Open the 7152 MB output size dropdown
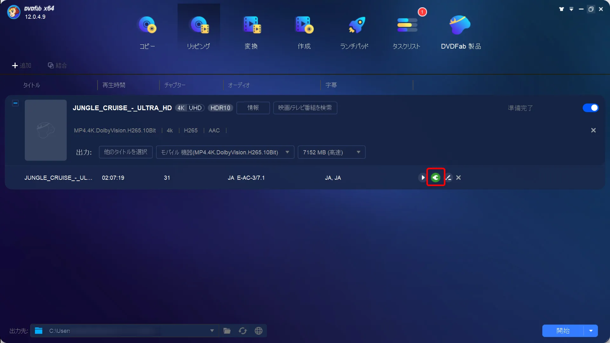The height and width of the screenshot is (343, 610). [x=332, y=152]
